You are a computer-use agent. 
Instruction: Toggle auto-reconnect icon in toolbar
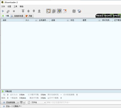pyautogui.click(x=54, y=11)
